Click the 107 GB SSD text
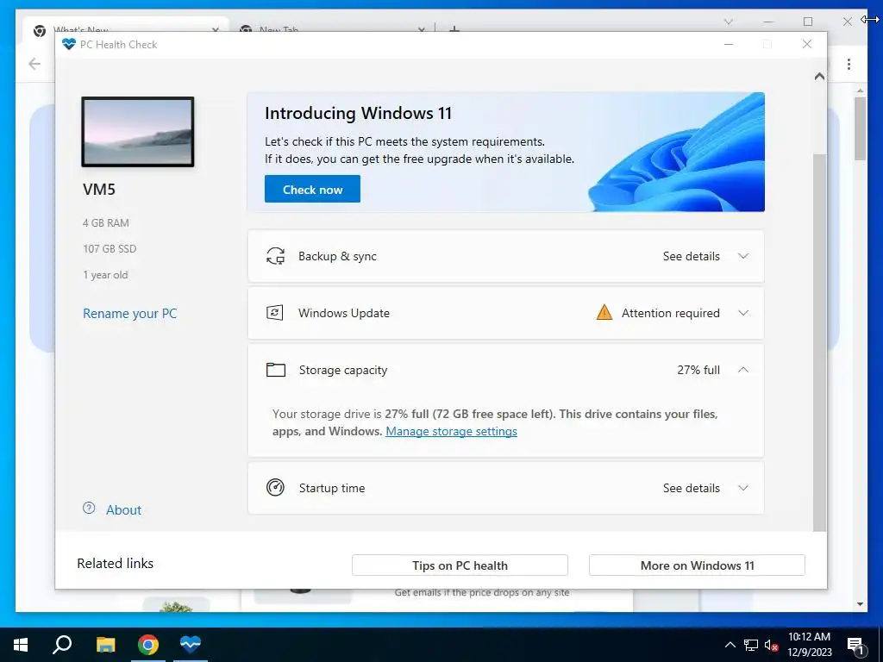This screenshot has width=883, height=662. (110, 249)
